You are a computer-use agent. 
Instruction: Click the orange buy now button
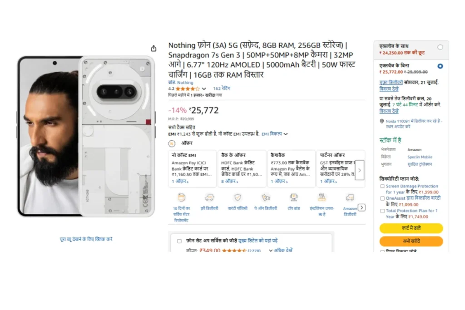point(411,241)
